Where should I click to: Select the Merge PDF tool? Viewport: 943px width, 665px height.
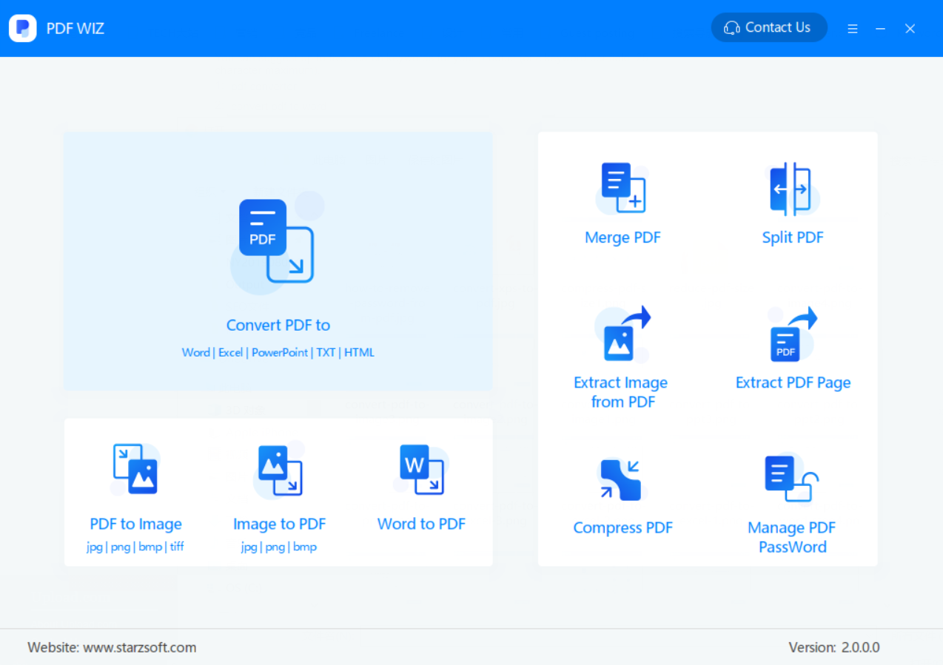(x=622, y=201)
